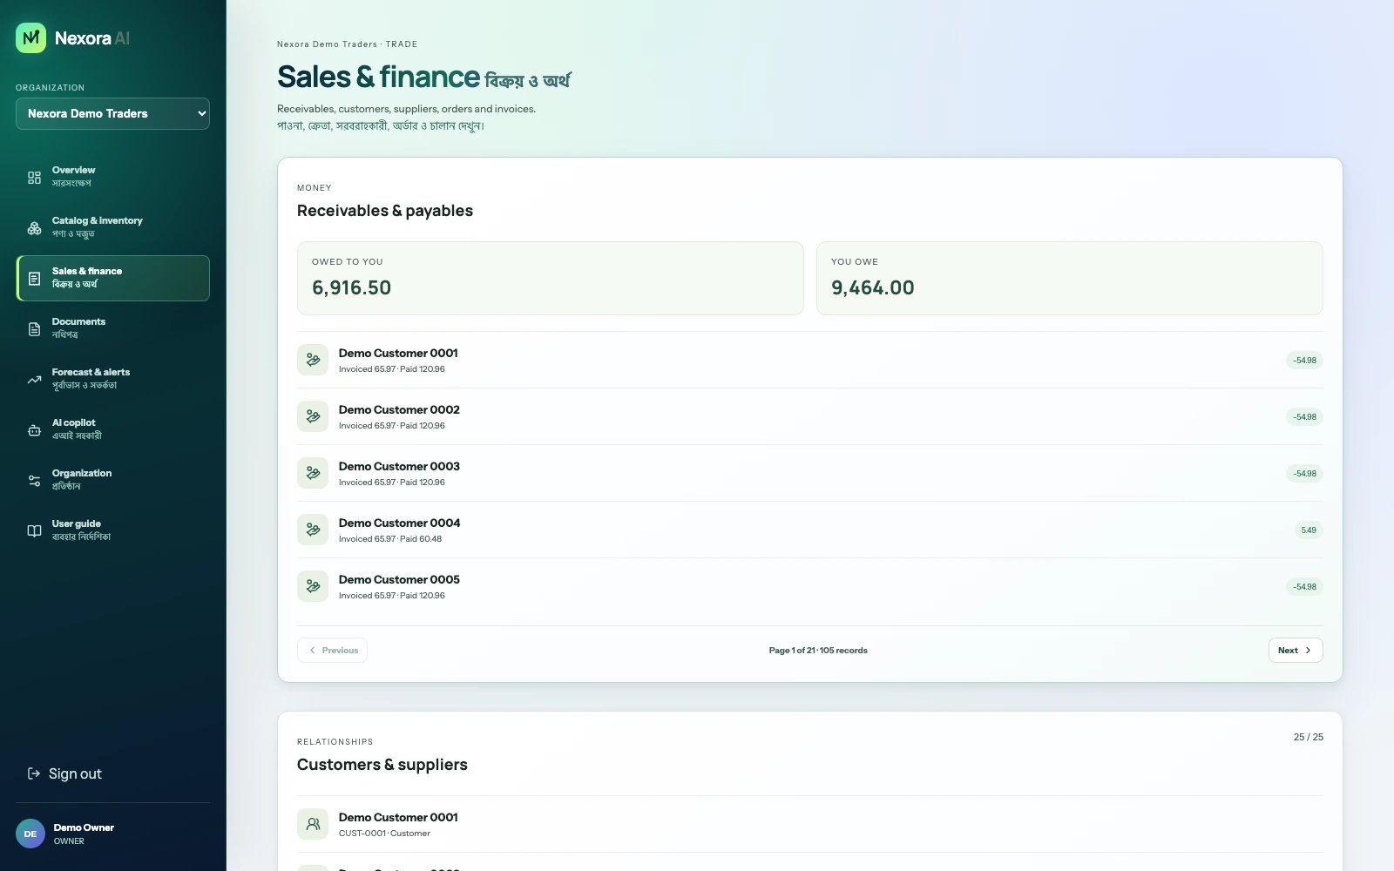Click the 25 / 25 count label

(x=1309, y=737)
